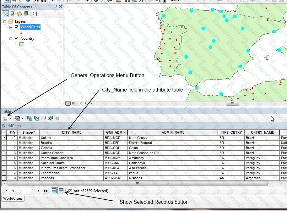The width and height of the screenshot is (287, 211).
Task: Collapse the Layers data frame tree
Action: point(5,22)
